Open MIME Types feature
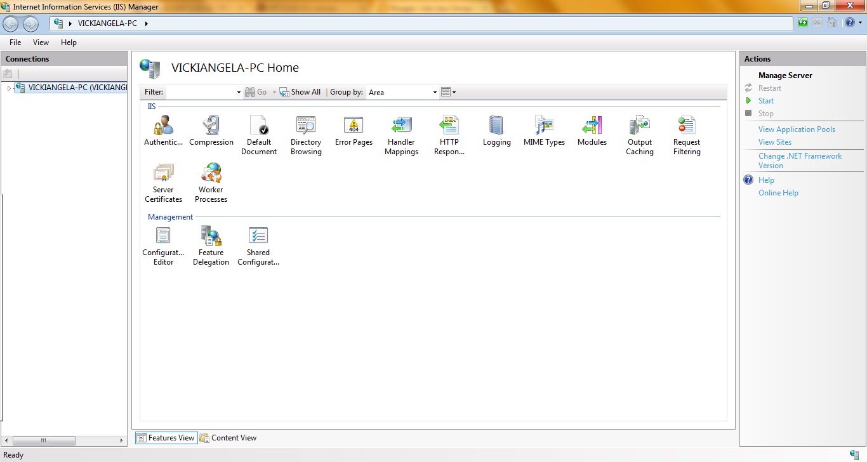 544,131
